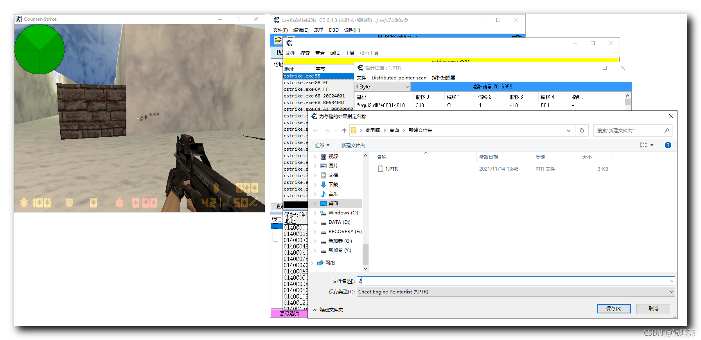Click the 保存(S) button
The height and width of the screenshot is (340, 701).
point(614,309)
